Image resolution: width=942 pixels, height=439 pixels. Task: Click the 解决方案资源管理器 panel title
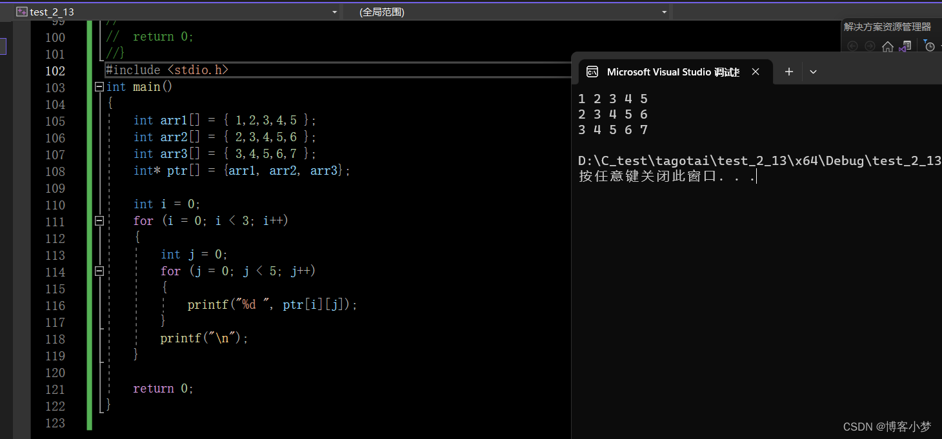[887, 26]
